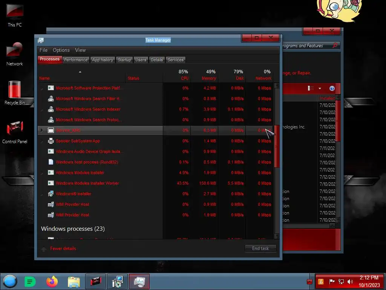Viewport: 386px width, 290px height.
Task: Open the Network desktop icon
Action: (x=15, y=54)
